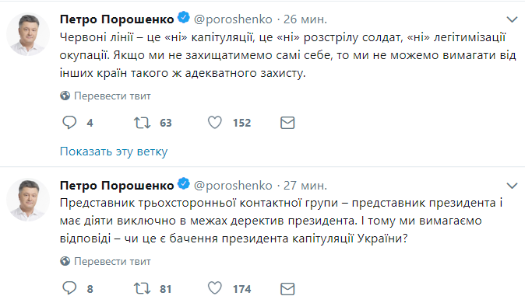Like the tweet with 174 likes
This screenshot has width=525, height=303.
click(215, 288)
